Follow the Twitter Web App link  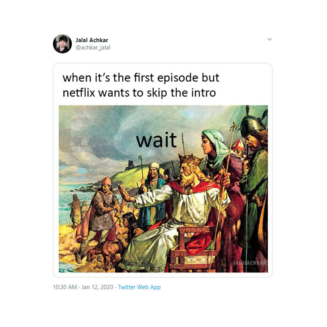point(139,287)
